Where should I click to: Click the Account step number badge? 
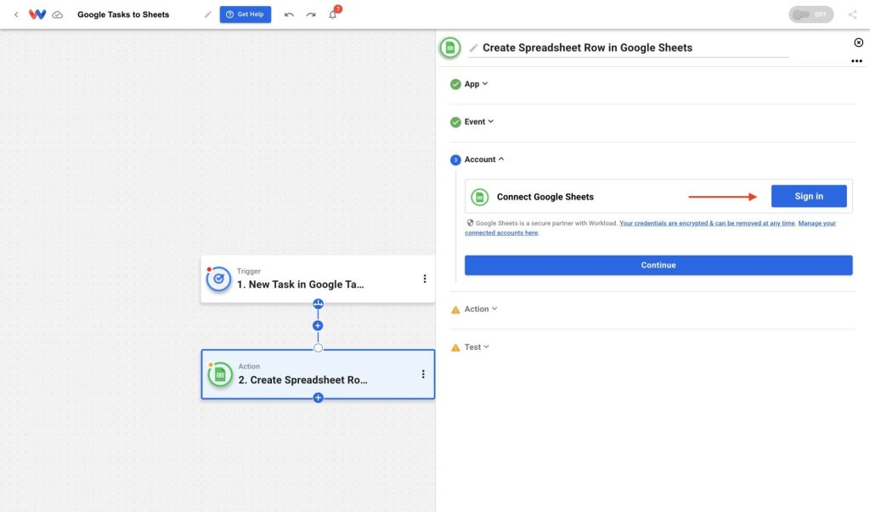455,160
